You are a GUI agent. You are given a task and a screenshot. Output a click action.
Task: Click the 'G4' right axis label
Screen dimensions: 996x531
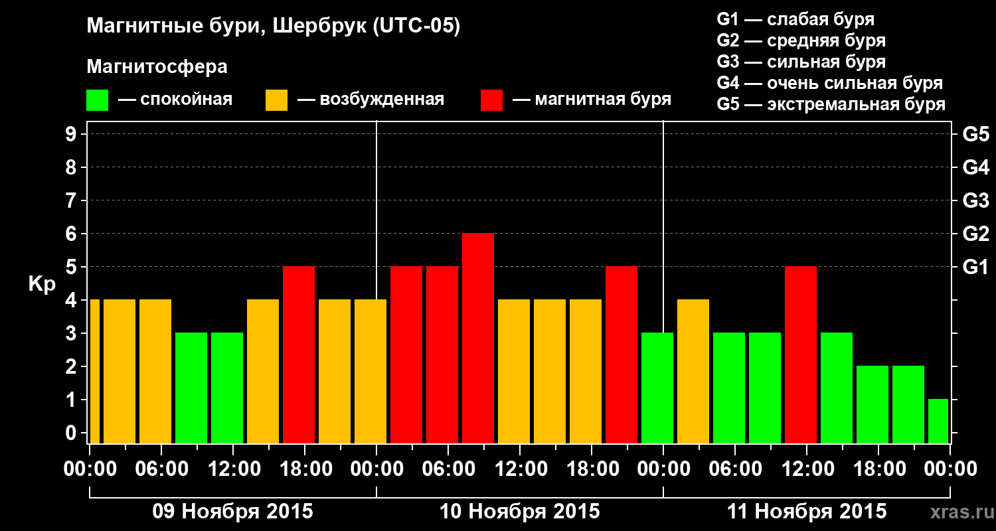coord(975,167)
